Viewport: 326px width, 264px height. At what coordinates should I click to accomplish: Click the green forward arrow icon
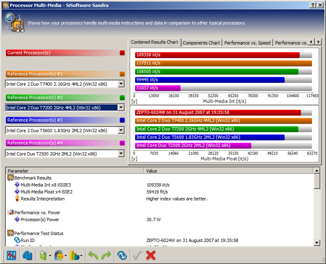pos(106,255)
